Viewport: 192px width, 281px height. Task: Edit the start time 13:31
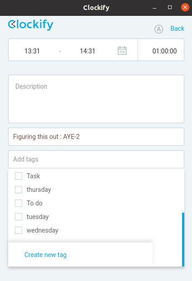32,51
